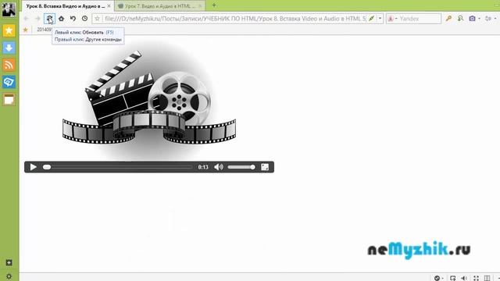Go back to previous page

pos(26,19)
